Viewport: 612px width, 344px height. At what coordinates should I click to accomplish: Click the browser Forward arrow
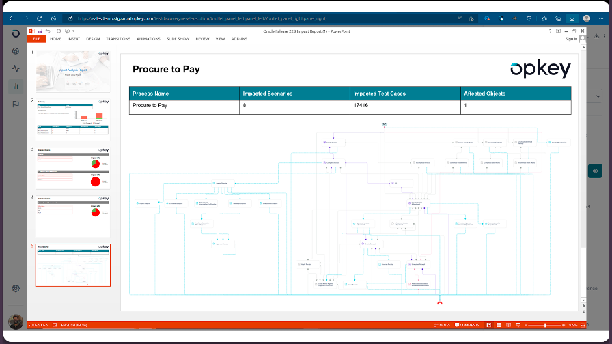[x=26, y=18]
